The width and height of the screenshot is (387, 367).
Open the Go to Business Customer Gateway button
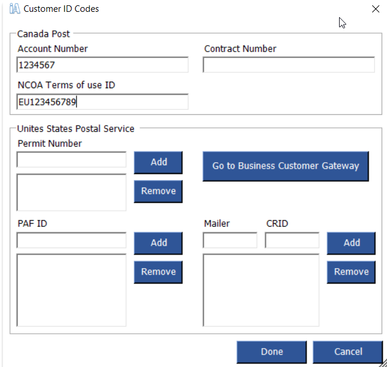(x=286, y=166)
